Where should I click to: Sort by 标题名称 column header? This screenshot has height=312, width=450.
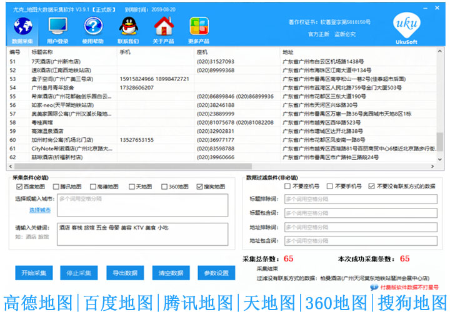coord(42,52)
